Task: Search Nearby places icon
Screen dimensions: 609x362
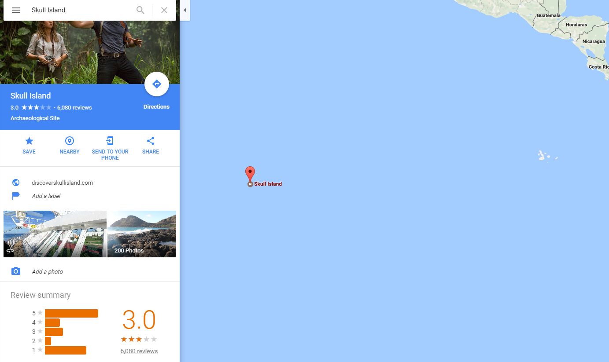Action: click(x=70, y=141)
